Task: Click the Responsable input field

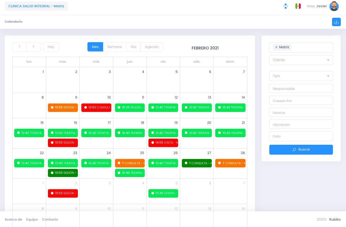Action: [x=301, y=89]
